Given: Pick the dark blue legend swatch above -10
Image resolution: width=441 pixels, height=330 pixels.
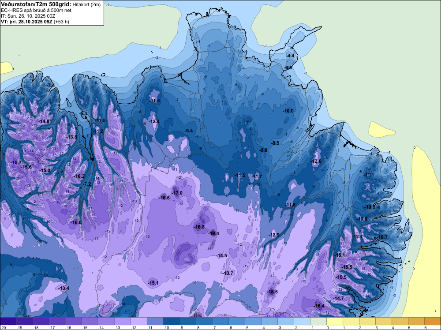Looking at the screenshot, I should click(171, 321).
